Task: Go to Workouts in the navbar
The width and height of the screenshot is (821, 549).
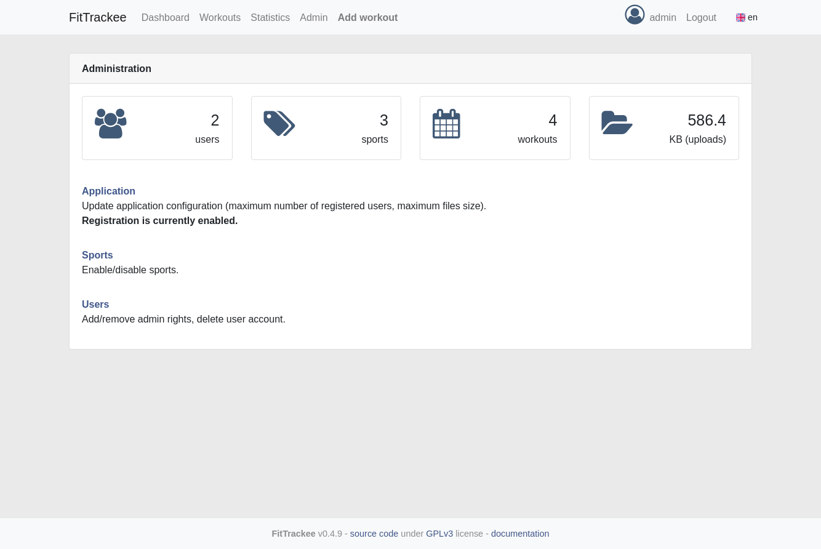Action: [220, 18]
